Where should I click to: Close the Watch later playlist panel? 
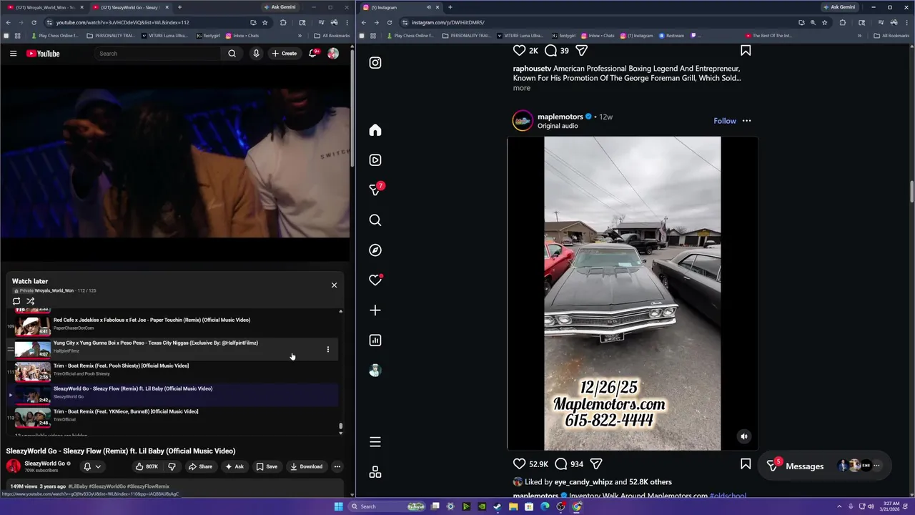tap(334, 285)
